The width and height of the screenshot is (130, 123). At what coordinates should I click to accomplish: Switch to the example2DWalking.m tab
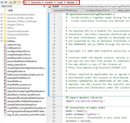click(66, 10)
